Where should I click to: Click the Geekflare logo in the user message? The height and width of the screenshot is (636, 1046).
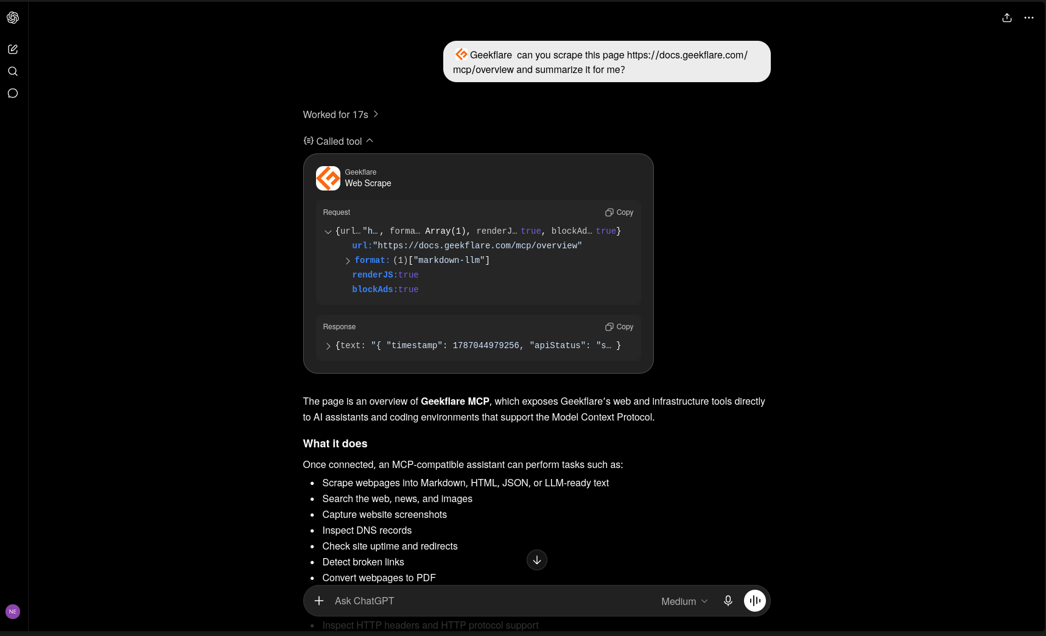[x=462, y=54]
